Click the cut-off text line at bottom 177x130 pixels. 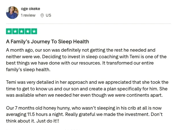(43, 129)
